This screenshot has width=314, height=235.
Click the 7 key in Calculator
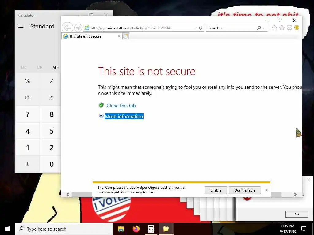28,114
